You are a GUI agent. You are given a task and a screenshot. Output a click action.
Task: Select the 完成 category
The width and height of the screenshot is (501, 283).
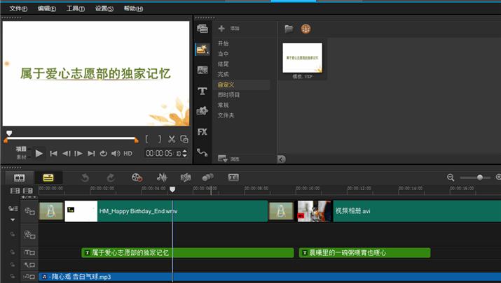pos(223,74)
